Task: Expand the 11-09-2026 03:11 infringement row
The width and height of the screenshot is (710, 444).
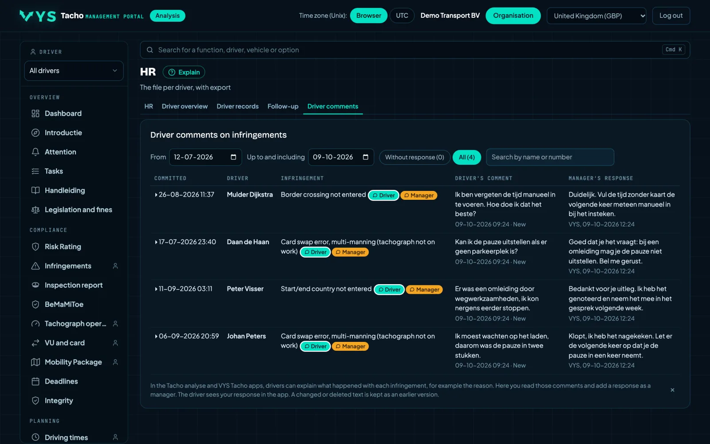Action: pos(156,289)
